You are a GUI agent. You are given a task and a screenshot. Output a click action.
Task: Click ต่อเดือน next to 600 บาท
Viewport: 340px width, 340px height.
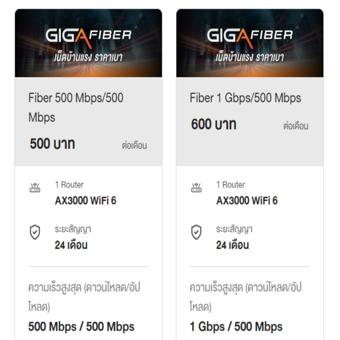tap(296, 126)
